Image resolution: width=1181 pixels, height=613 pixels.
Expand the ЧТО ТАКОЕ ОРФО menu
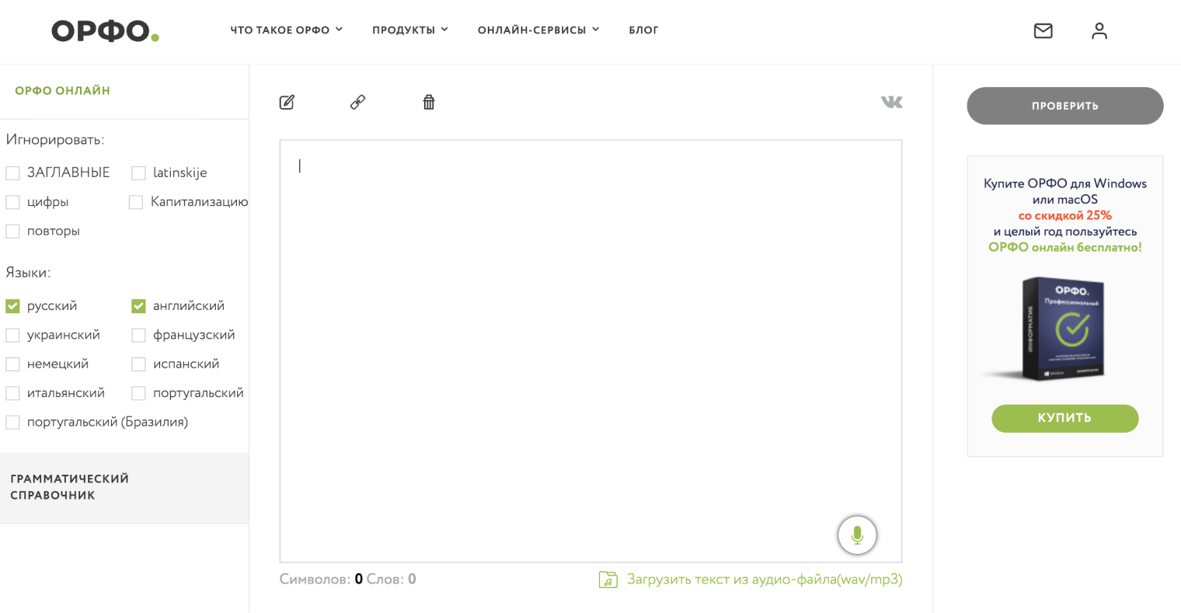coord(286,30)
